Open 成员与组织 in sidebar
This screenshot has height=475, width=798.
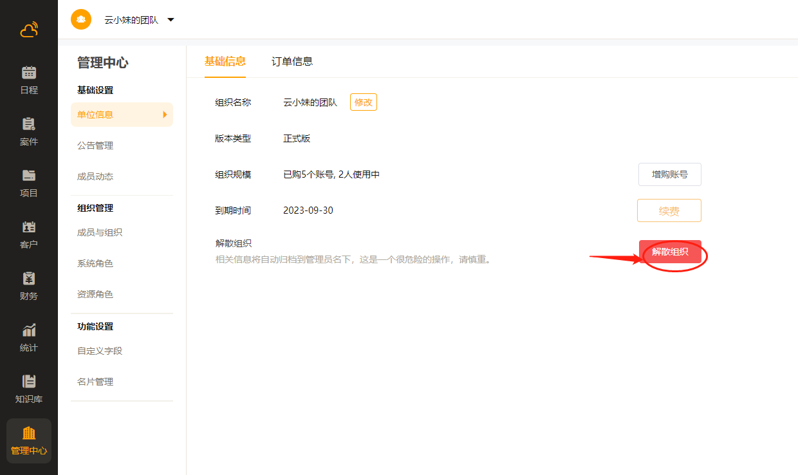click(100, 232)
